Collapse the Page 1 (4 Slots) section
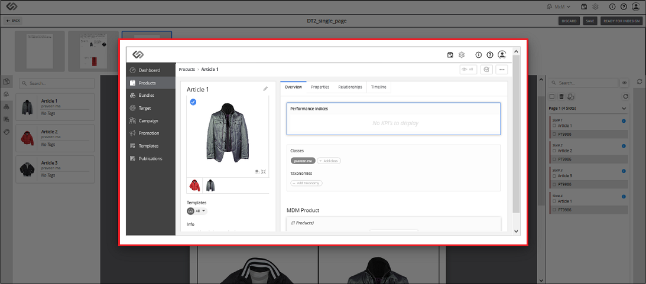 click(624, 108)
